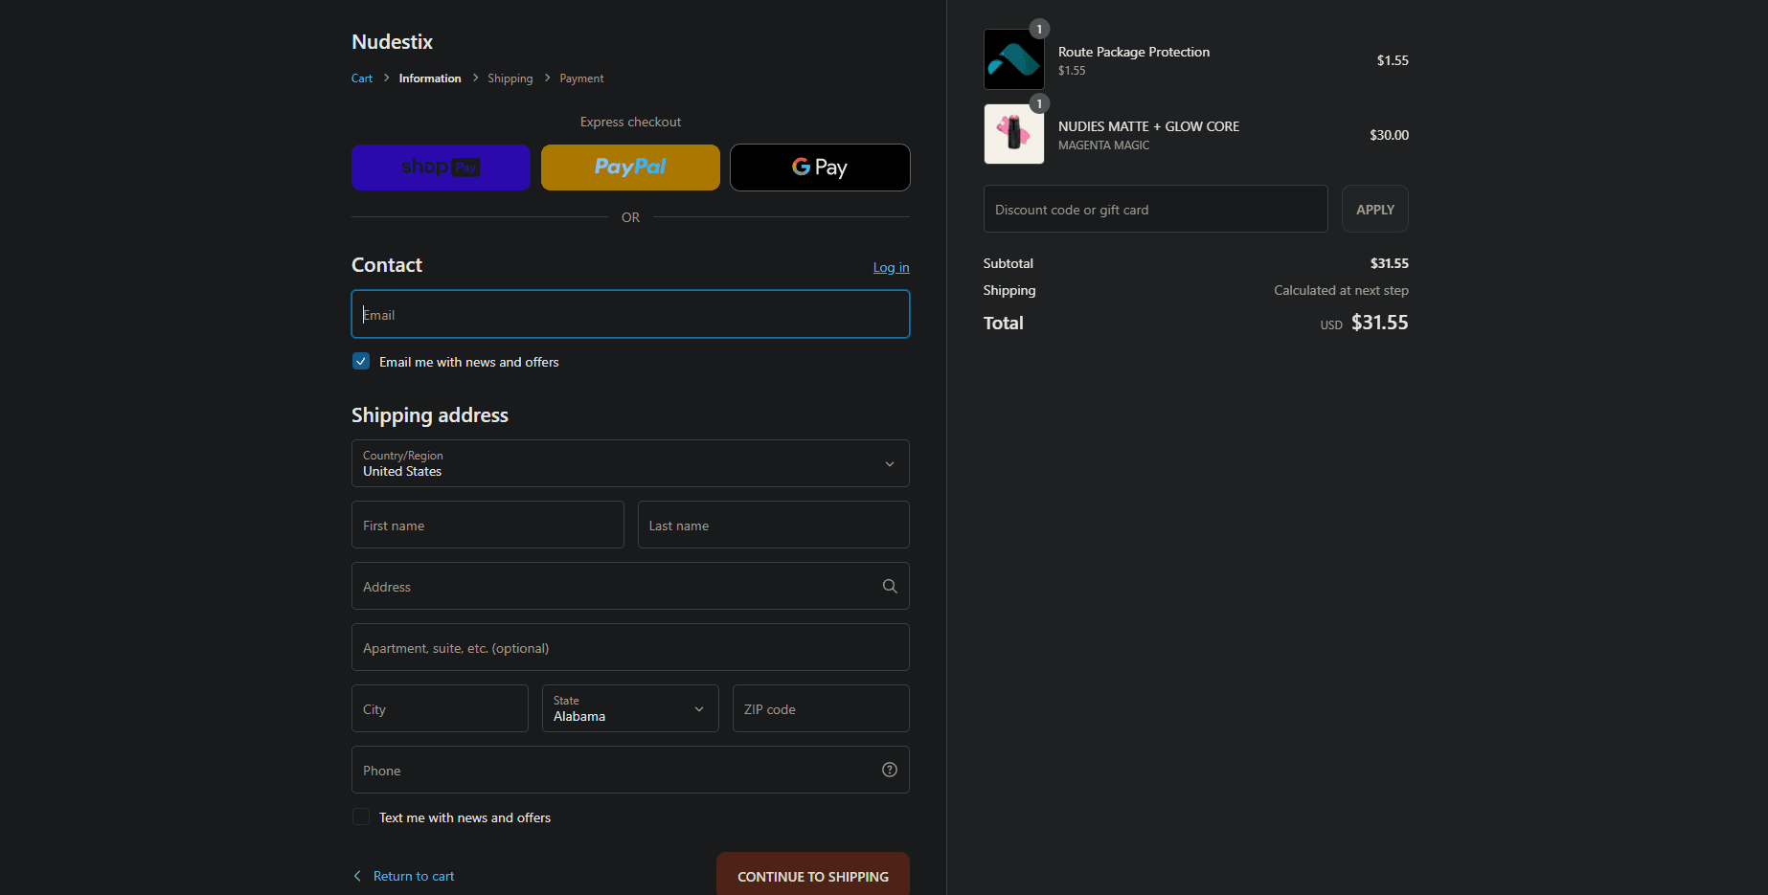This screenshot has width=1768, height=895.
Task: Click the address search magnifier icon
Action: [x=890, y=586]
